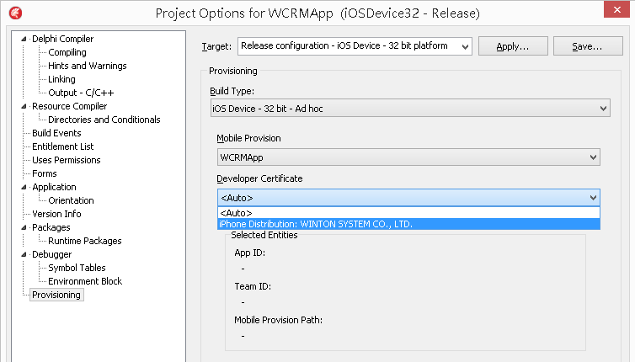Click the Build Type label
Screen dimensions: 635x362
[232, 91]
